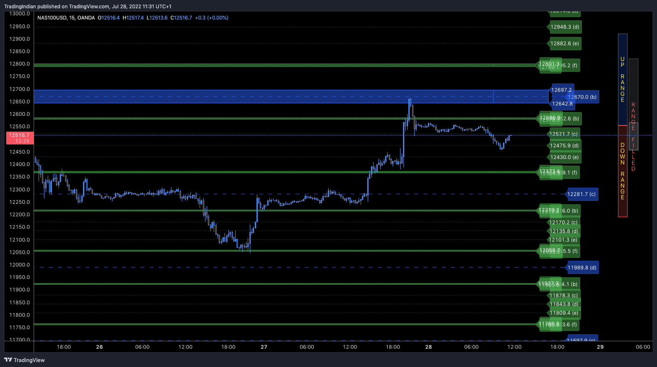Click the blue supply zone rectangle
This screenshot has height=367, width=657.
click(x=291, y=97)
